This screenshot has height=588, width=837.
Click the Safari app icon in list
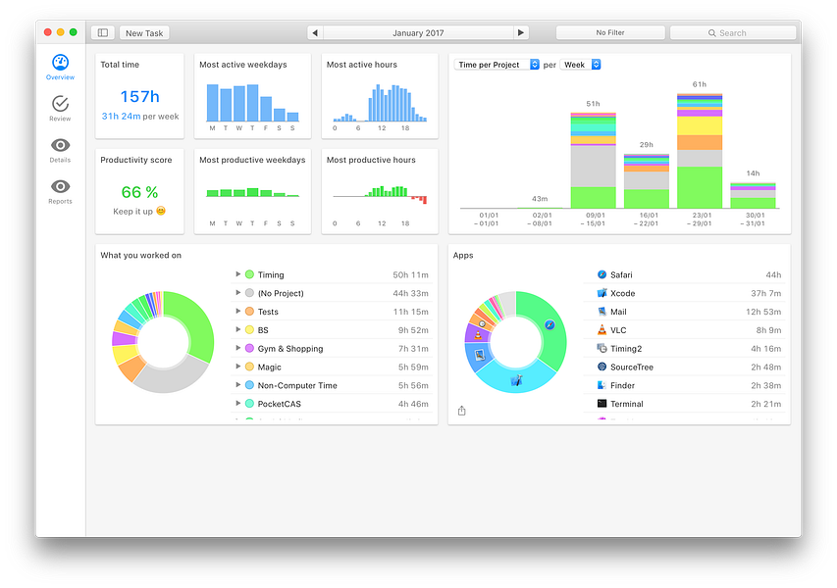pyautogui.click(x=602, y=274)
